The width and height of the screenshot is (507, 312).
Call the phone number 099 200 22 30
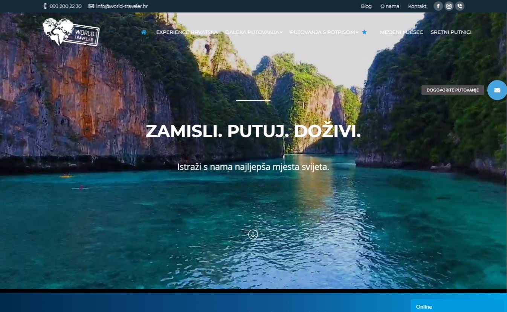pos(66,6)
